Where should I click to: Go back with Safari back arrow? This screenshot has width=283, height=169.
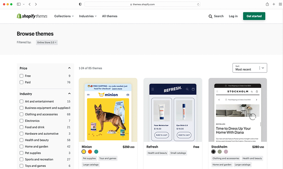click(x=30, y=4)
